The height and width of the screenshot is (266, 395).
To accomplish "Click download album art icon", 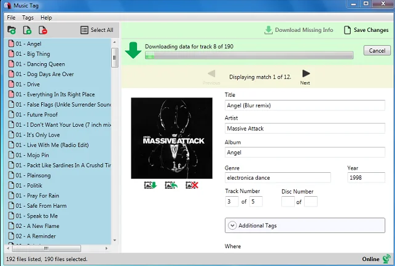I will (151, 185).
